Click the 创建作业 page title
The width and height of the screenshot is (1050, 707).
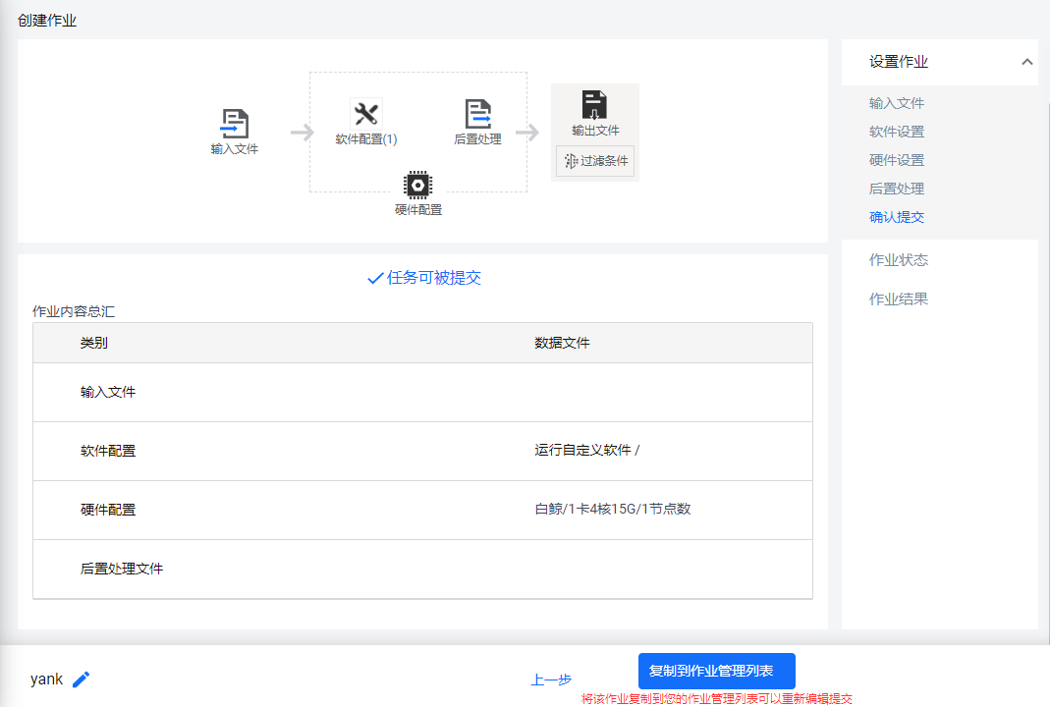pyautogui.click(x=47, y=21)
